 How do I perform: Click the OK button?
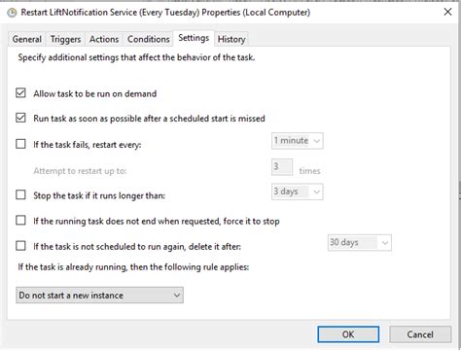click(348, 334)
